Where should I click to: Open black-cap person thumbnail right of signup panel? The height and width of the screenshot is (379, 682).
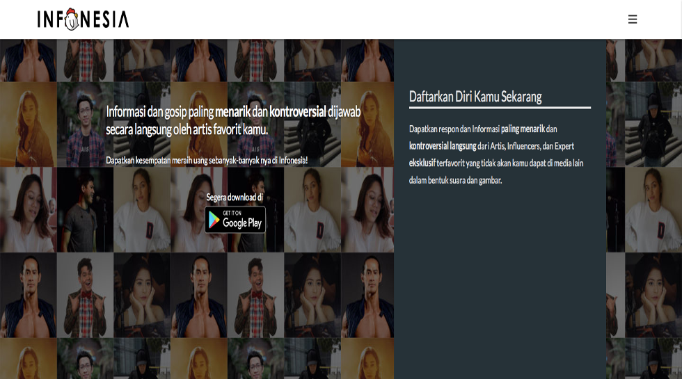tap(644, 125)
